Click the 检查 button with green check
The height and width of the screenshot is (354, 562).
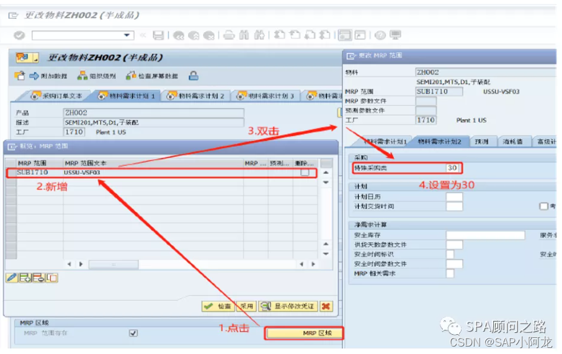click(x=218, y=306)
